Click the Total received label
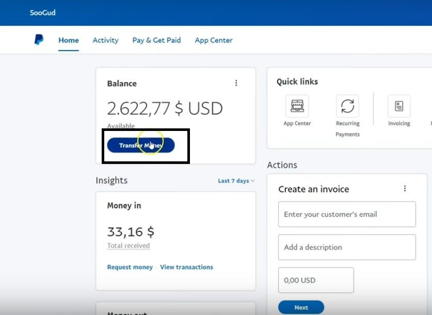This screenshot has height=315, width=432. click(x=129, y=245)
